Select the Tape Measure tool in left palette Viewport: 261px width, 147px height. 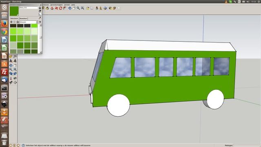coord(11,57)
